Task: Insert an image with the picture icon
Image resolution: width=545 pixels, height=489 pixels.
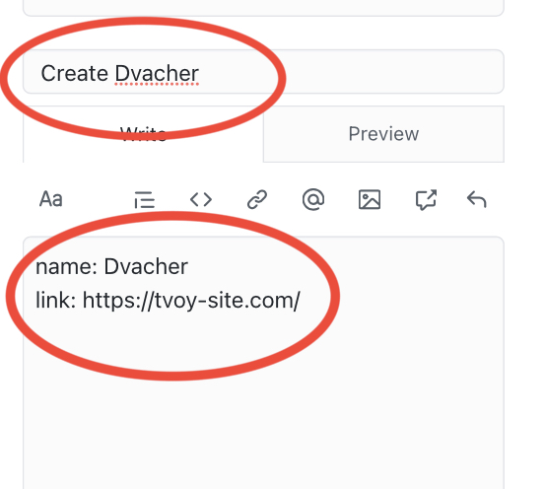Action: pyautogui.click(x=370, y=199)
